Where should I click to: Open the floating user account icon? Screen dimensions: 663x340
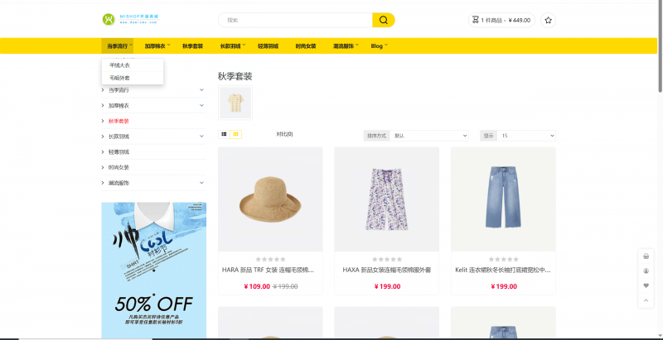(x=646, y=271)
